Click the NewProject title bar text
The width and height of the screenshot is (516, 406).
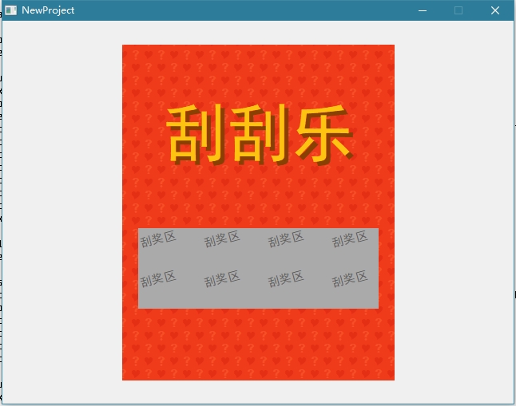(48, 10)
